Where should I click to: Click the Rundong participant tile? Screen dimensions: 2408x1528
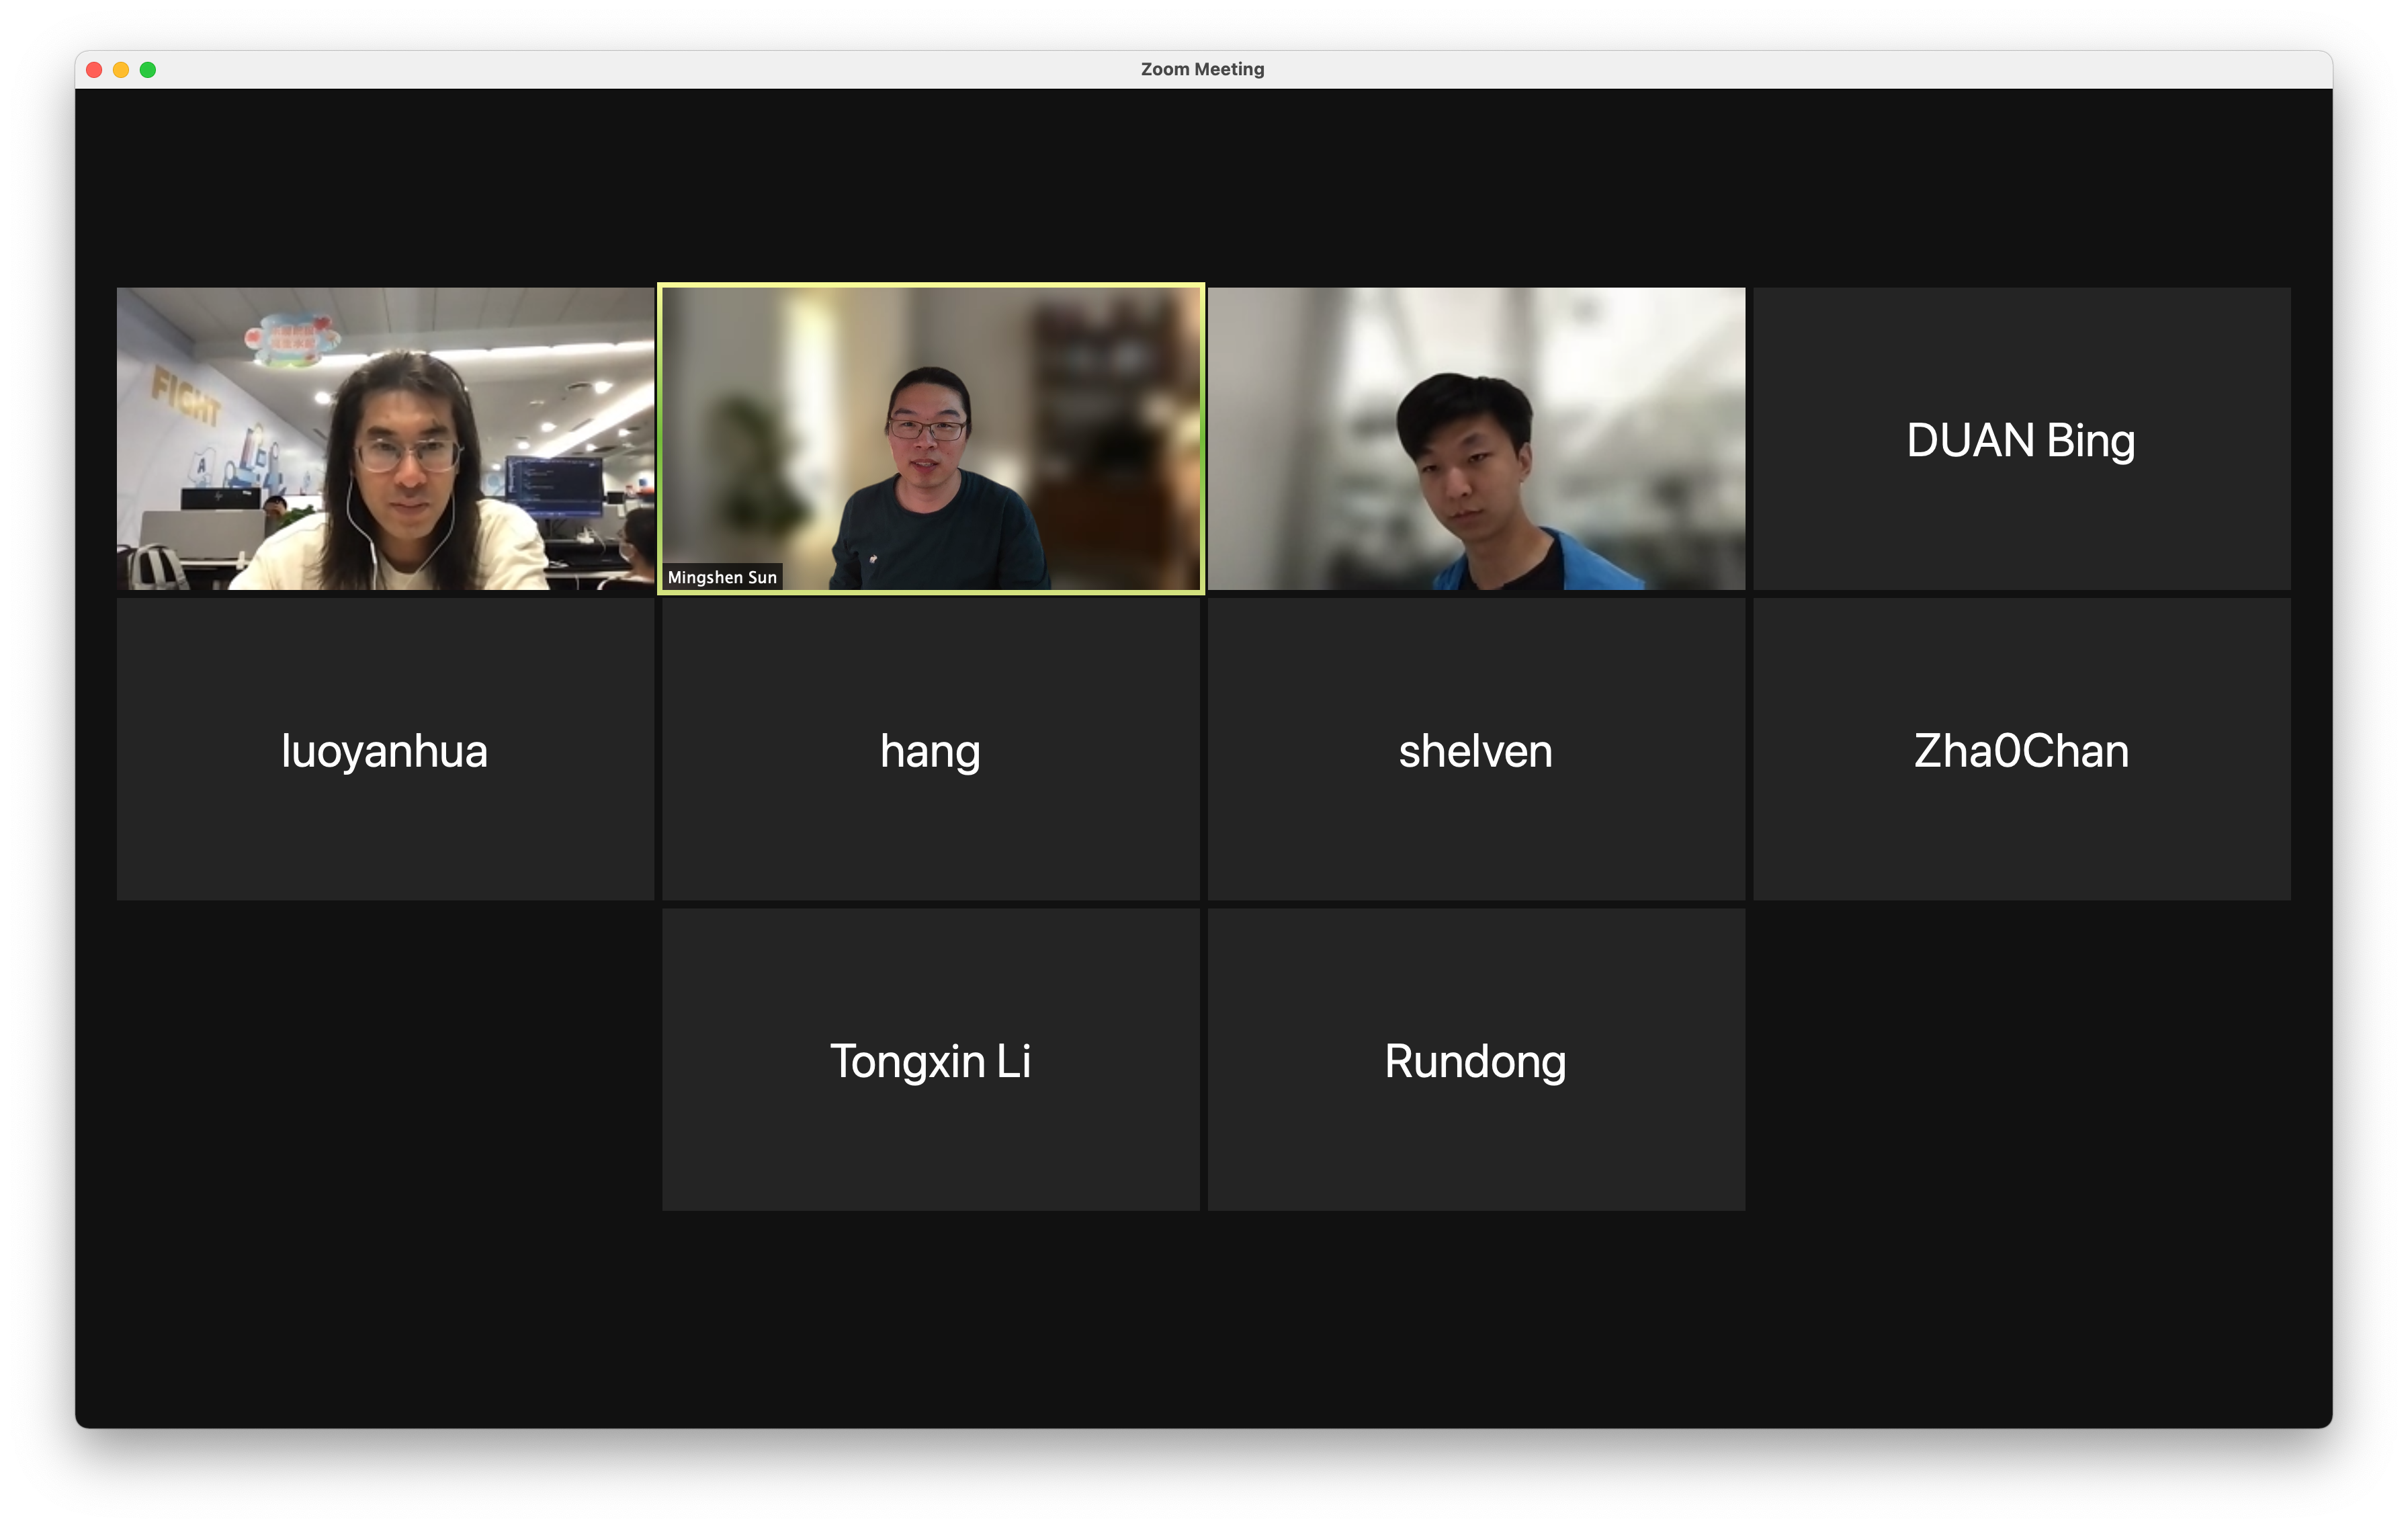pyautogui.click(x=1474, y=1060)
